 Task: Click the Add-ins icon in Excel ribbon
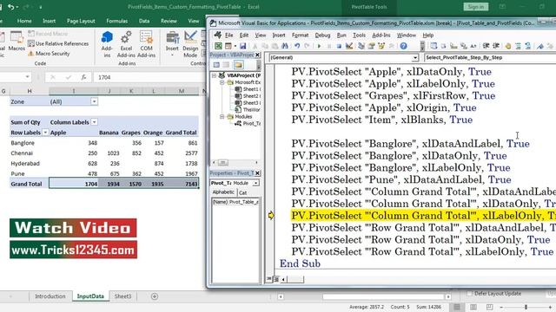pyautogui.click(x=107, y=44)
